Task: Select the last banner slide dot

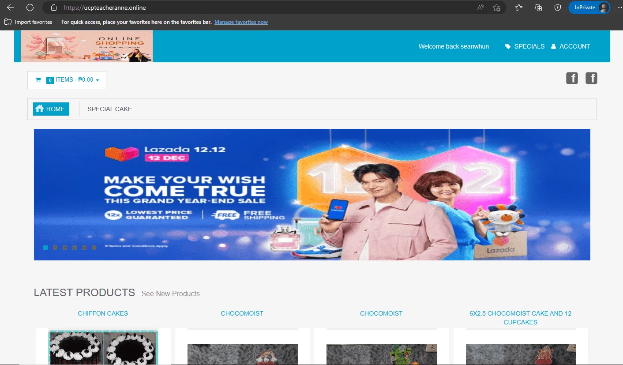Action: click(94, 248)
